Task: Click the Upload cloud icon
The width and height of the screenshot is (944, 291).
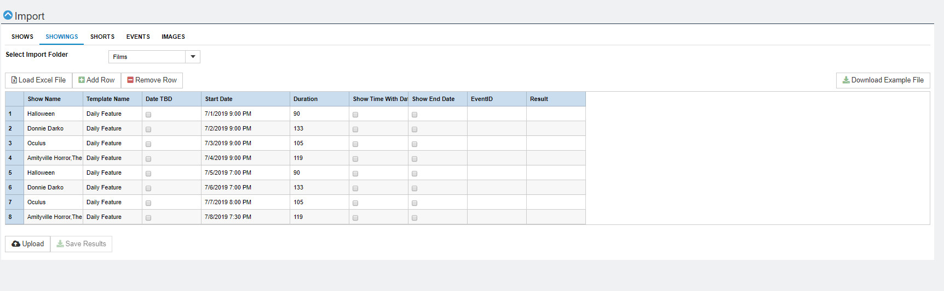Action: pyautogui.click(x=16, y=244)
